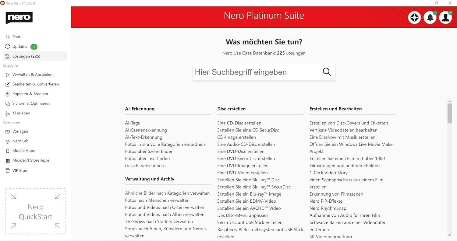Screen dimensions: 457x241
Task: Click the Microsoft Store Apps colored icon
Action: 8,160
